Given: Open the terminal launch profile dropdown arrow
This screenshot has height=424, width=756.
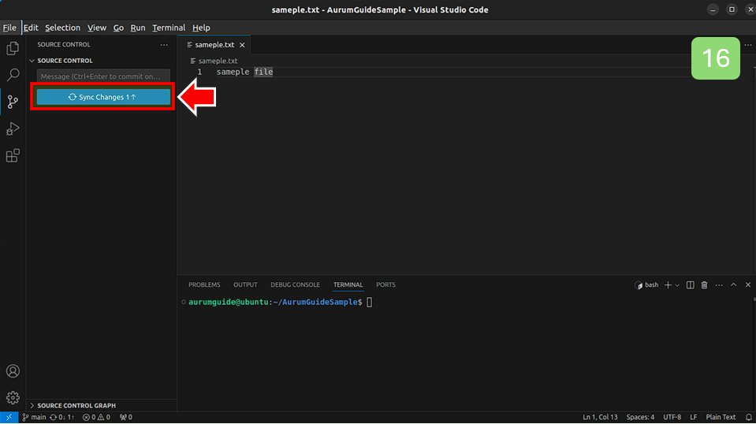Looking at the screenshot, I should (677, 285).
